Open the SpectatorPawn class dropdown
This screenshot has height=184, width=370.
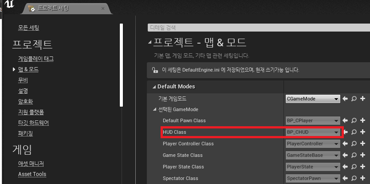(x=313, y=178)
